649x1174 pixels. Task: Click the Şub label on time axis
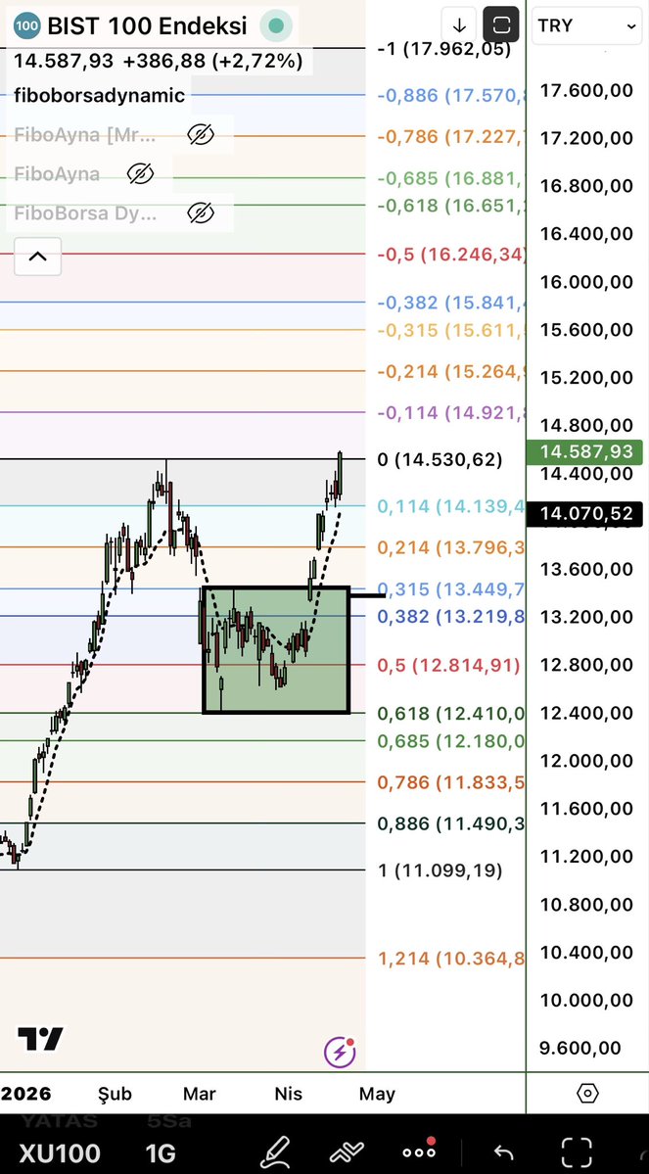click(115, 1094)
